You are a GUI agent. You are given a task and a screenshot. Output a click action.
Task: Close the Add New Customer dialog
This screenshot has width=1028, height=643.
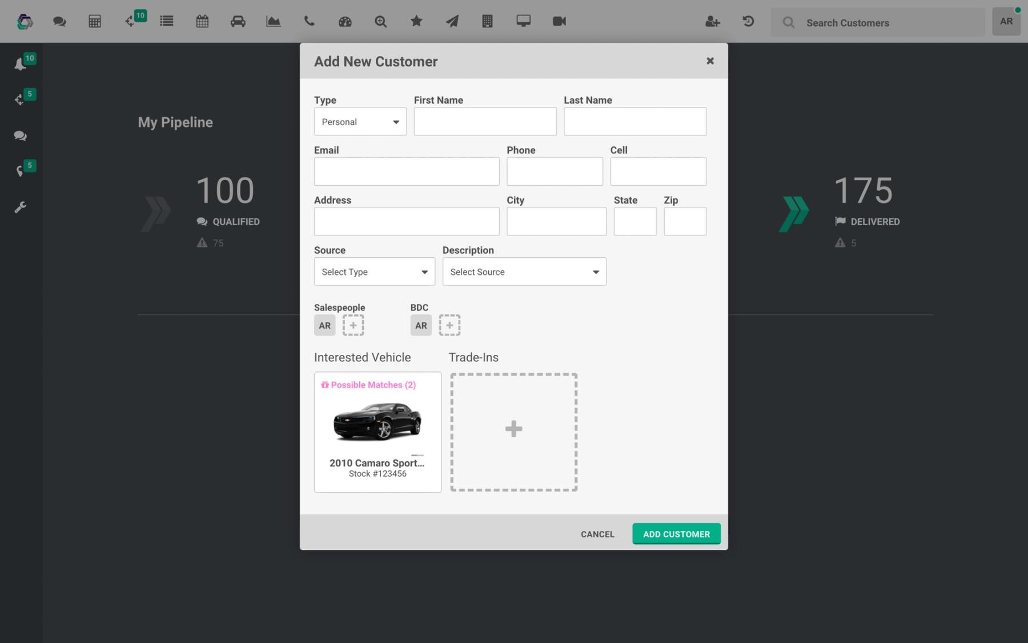click(710, 61)
